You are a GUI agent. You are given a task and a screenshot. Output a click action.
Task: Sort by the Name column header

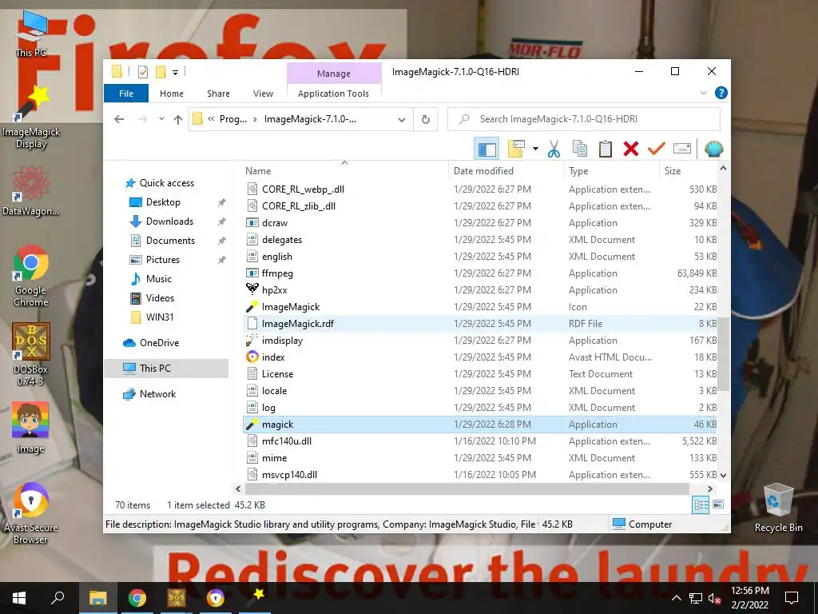[x=344, y=171]
